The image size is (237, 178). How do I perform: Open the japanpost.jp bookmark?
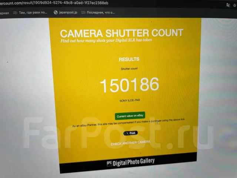65,13
